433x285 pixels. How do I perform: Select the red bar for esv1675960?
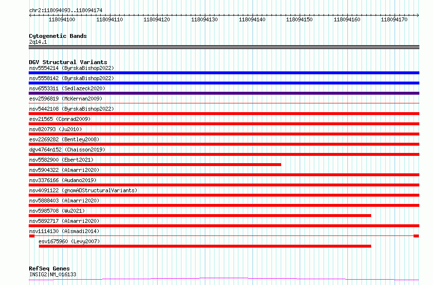point(205,246)
